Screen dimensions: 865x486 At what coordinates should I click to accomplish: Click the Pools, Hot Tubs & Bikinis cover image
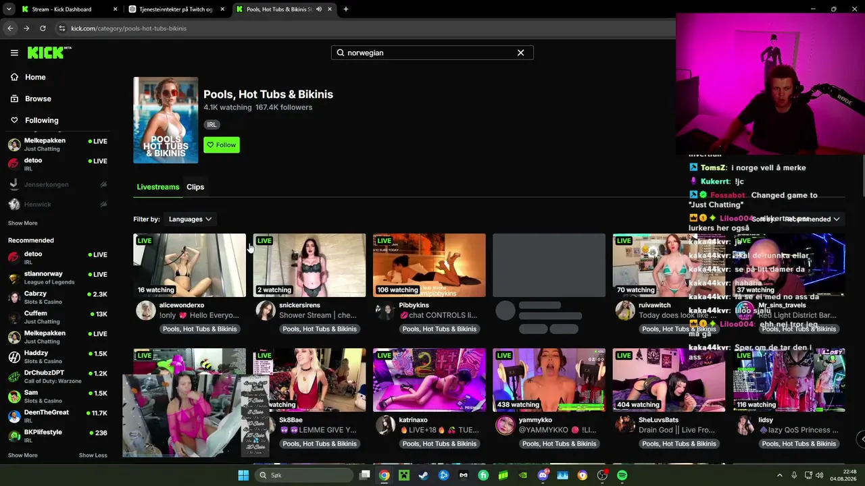point(166,120)
